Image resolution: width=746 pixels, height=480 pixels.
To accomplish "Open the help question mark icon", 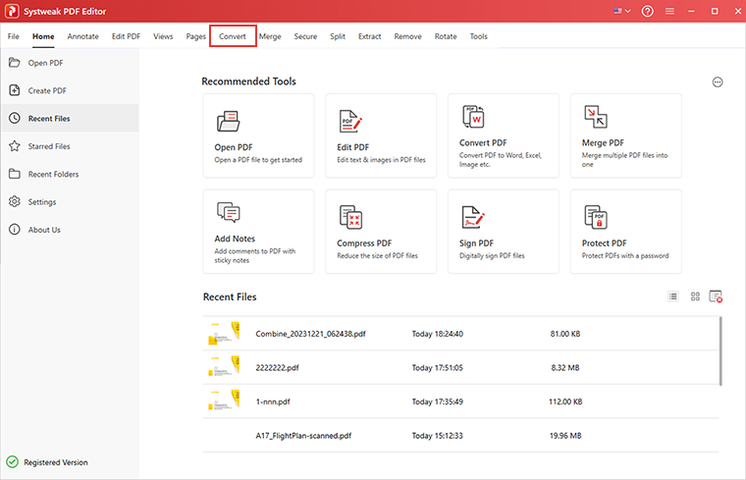I will 647,11.
